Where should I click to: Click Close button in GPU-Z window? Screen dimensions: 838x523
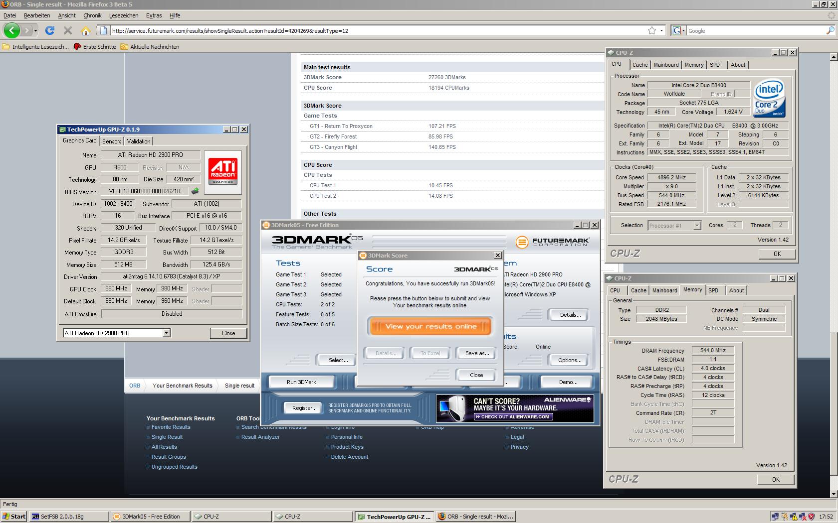point(228,333)
